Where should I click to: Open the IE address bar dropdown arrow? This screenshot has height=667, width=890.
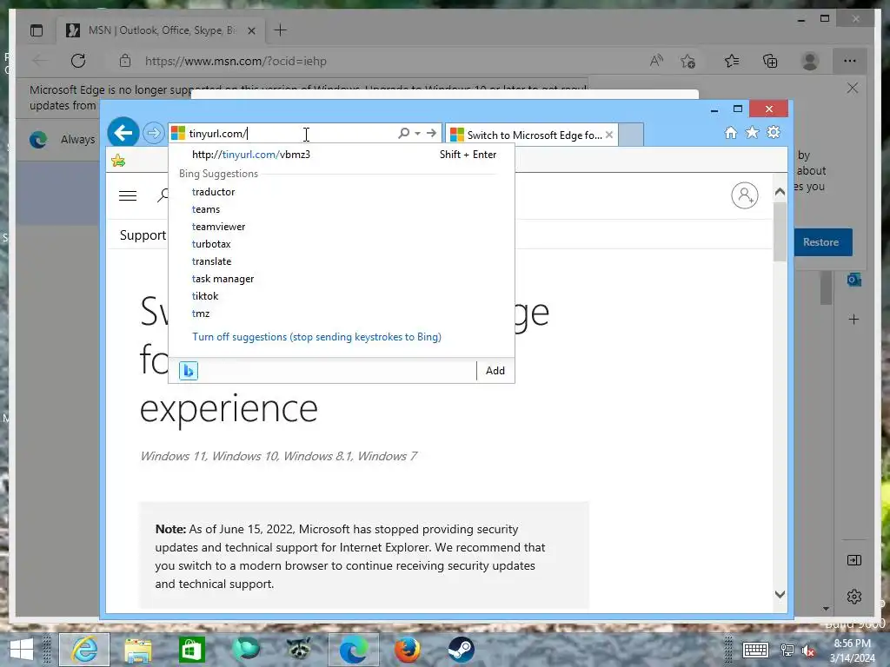(417, 133)
